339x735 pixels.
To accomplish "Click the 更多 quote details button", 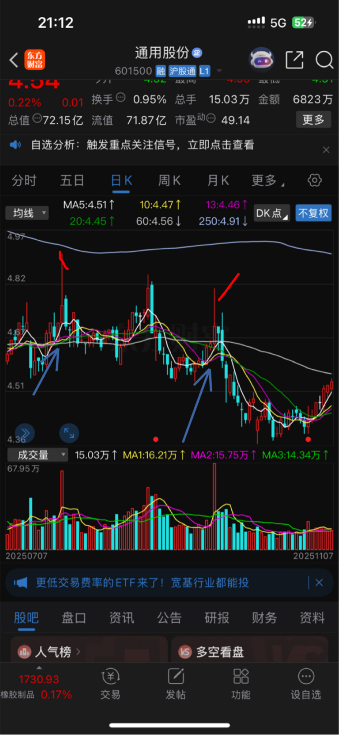I will click(x=313, y=120).
